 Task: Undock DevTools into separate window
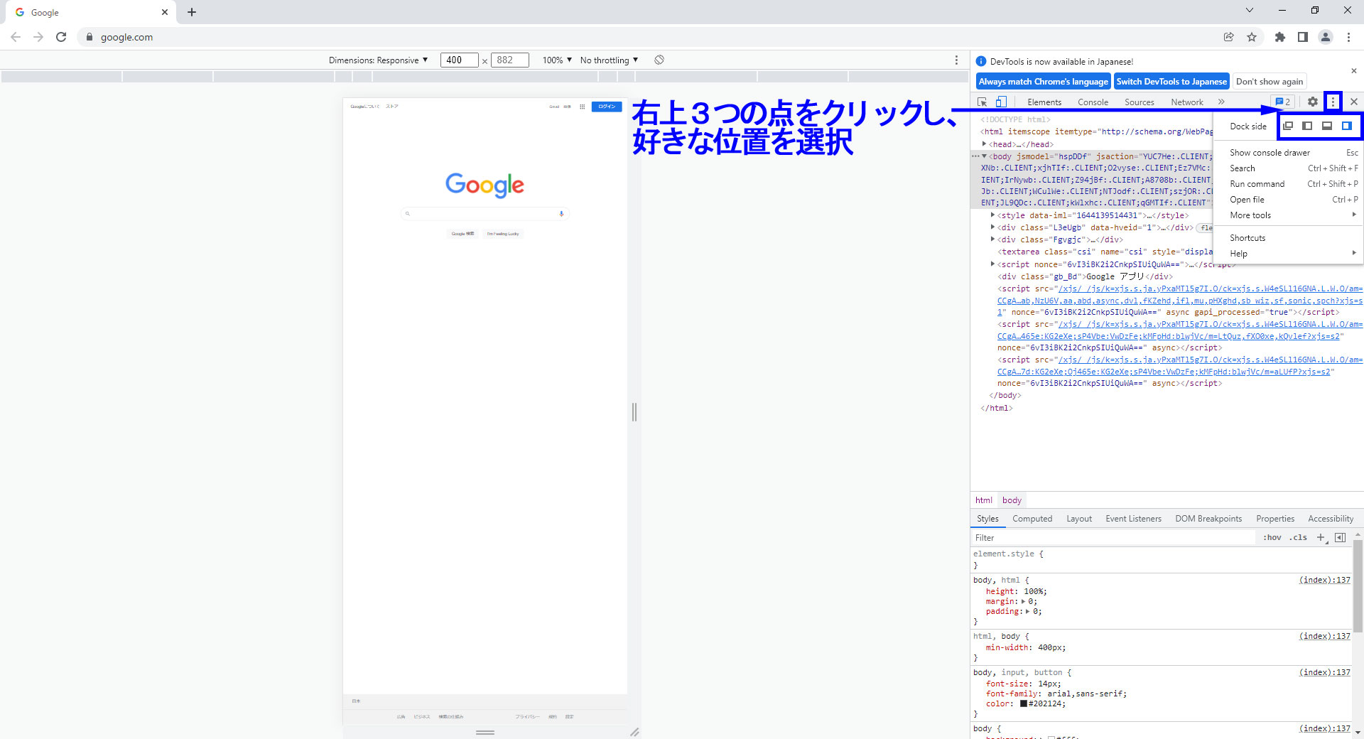pos(1288,126)
